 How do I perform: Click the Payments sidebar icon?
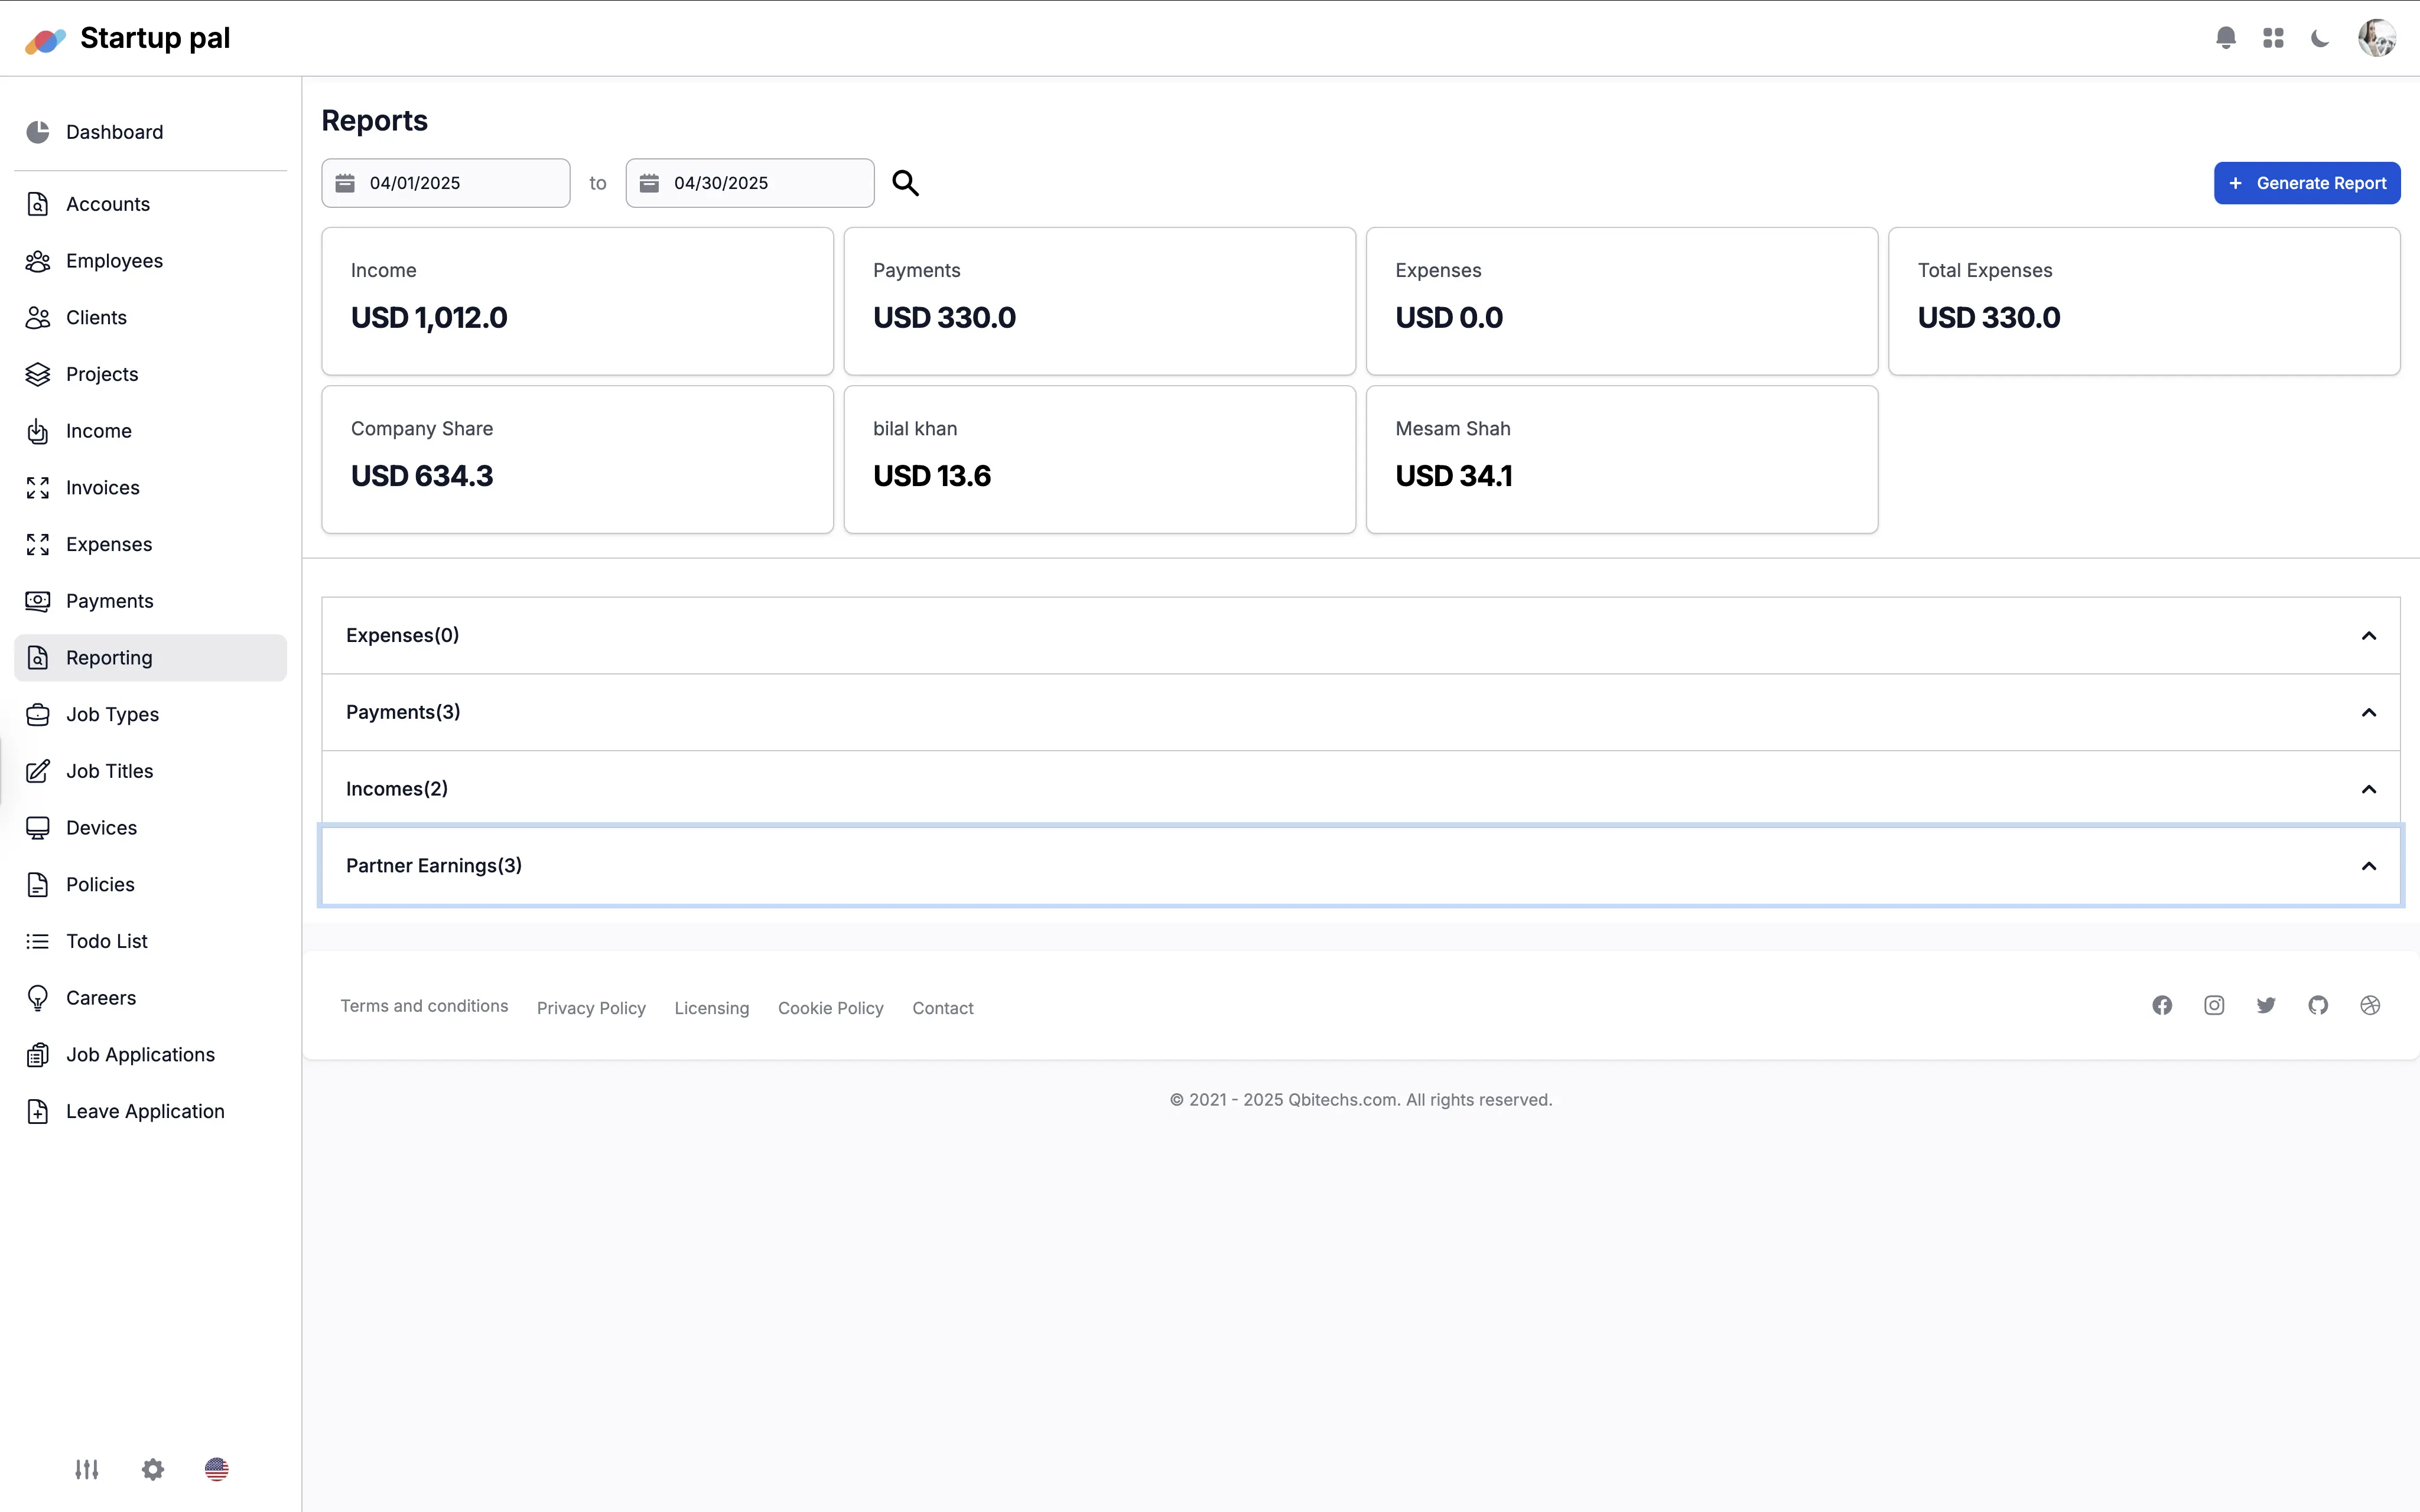(x=38, y=601)
